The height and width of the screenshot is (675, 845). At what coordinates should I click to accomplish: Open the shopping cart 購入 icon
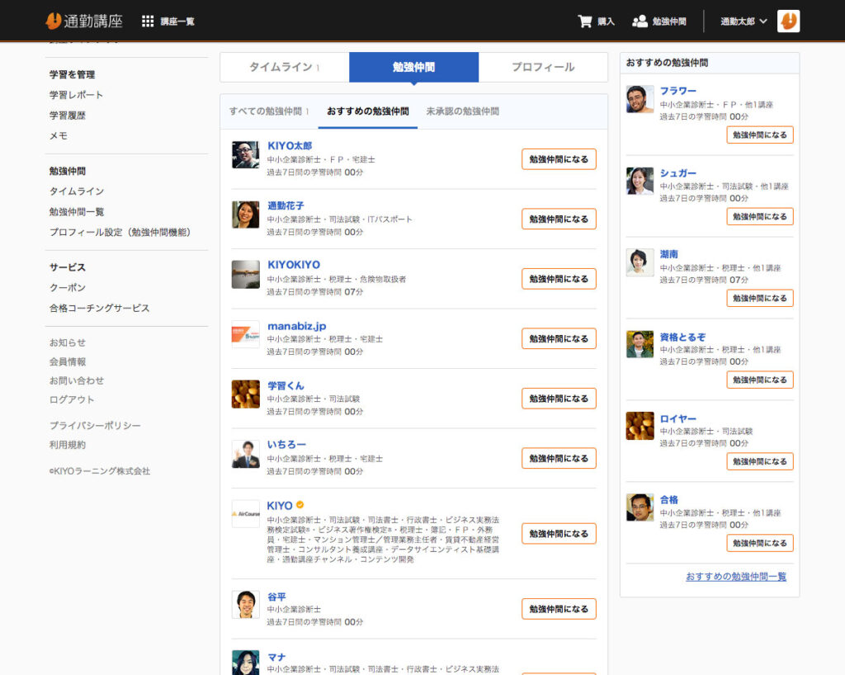[585, 21]
